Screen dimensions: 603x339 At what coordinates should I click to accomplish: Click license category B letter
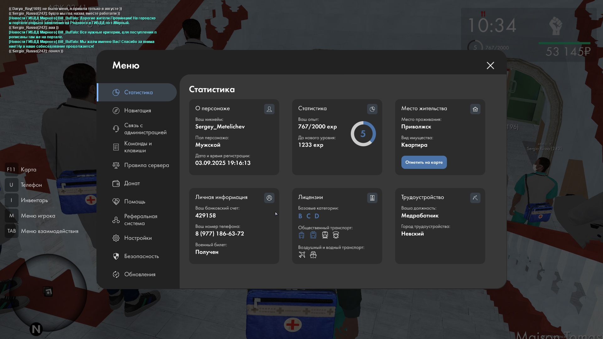(x=300, y=216)
